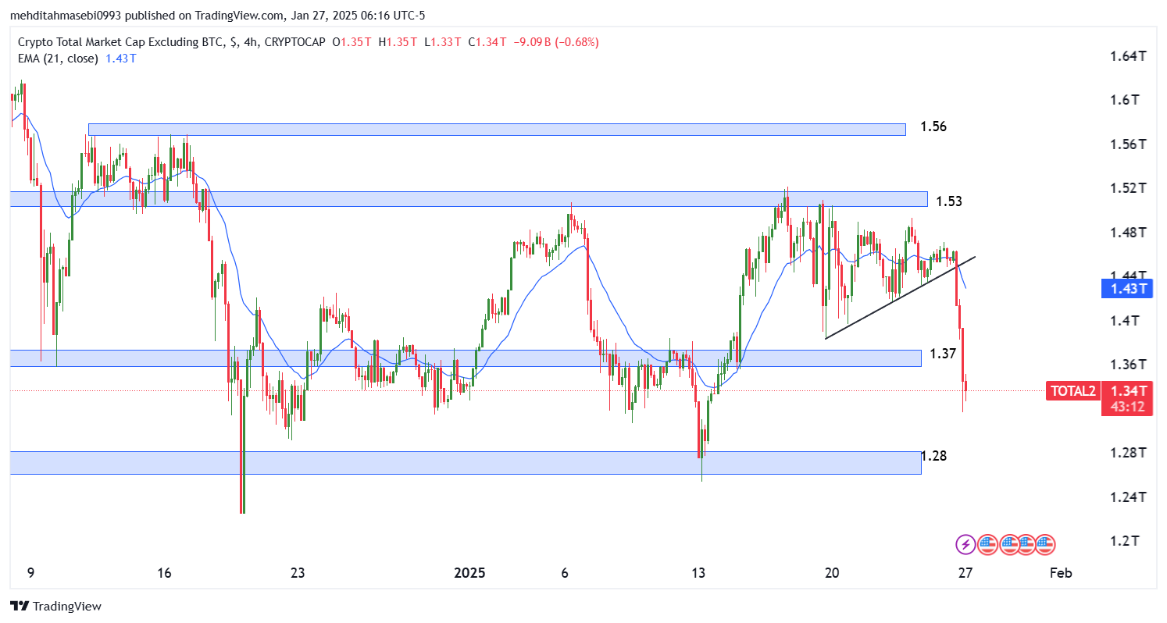Click the TradingView logo at the bottom
Screen dimensions: 1167x623
point(55,606)
